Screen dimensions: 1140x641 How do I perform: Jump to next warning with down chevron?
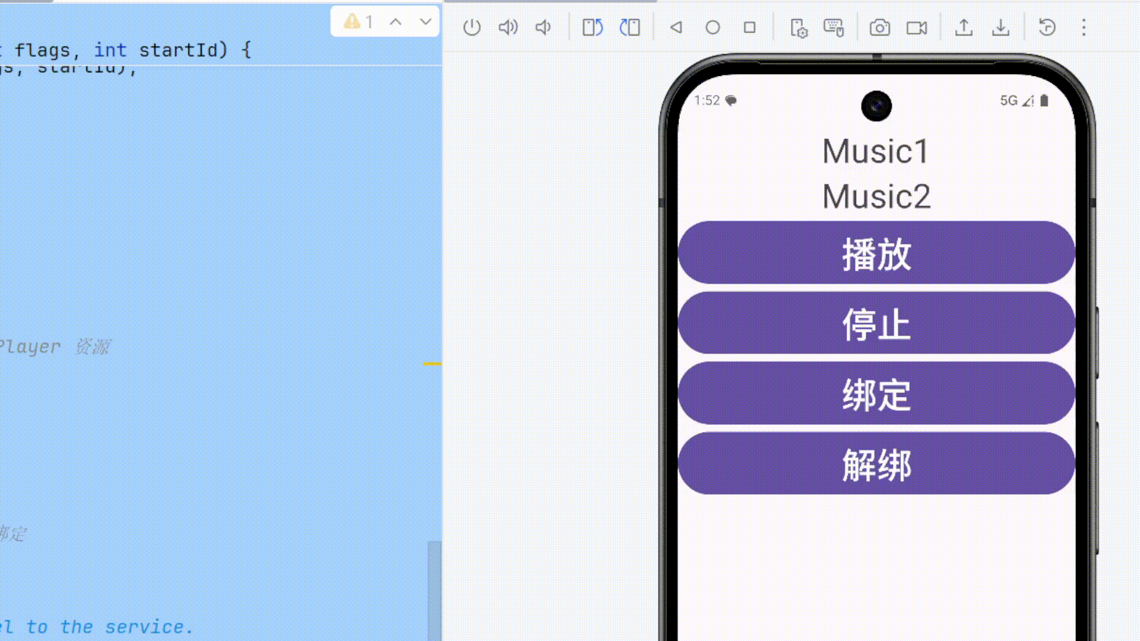[x=425, y=22]
